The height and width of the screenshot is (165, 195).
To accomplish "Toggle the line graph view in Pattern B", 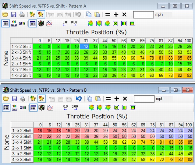I will pyautogui.click(x=49, y=107).
